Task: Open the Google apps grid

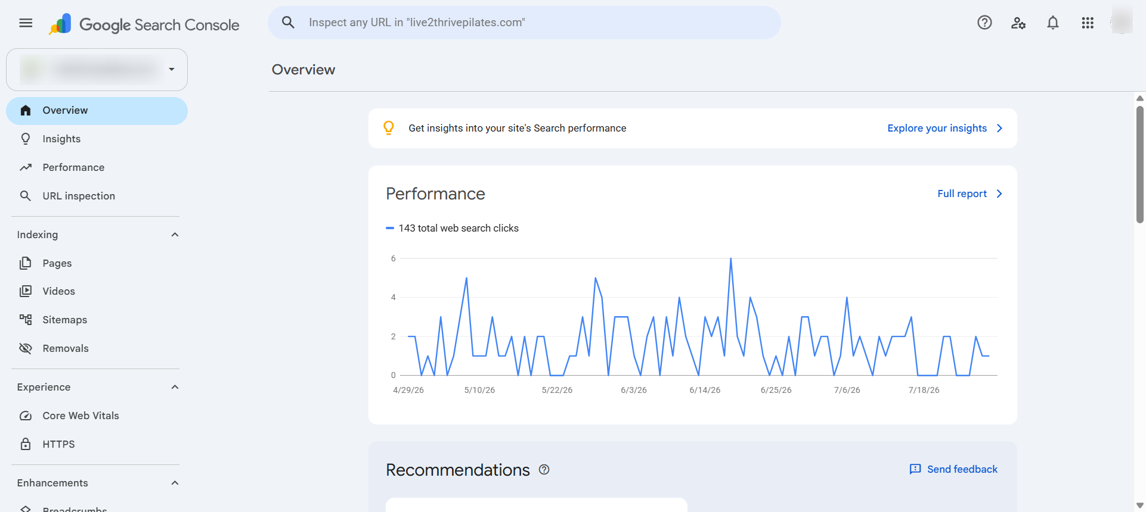Action: pos(1088,23)
